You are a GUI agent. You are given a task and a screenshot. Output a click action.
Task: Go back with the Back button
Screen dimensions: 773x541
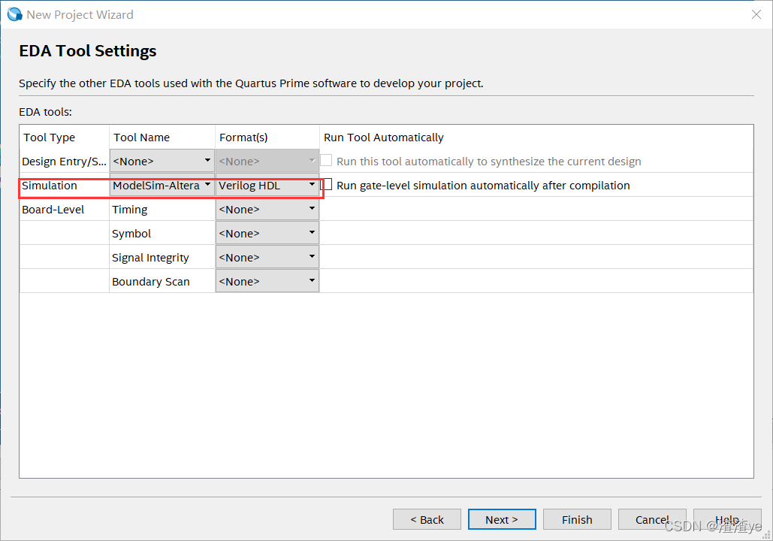coord(427,519)
